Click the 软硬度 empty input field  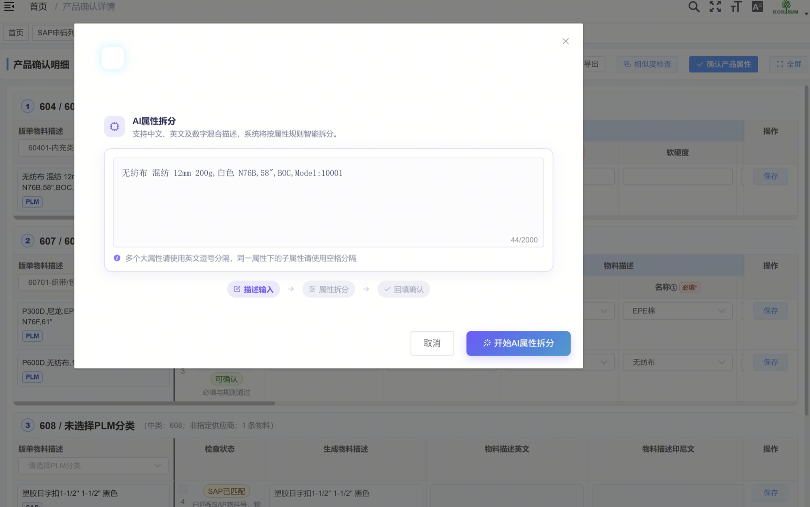tap(678, 177)
